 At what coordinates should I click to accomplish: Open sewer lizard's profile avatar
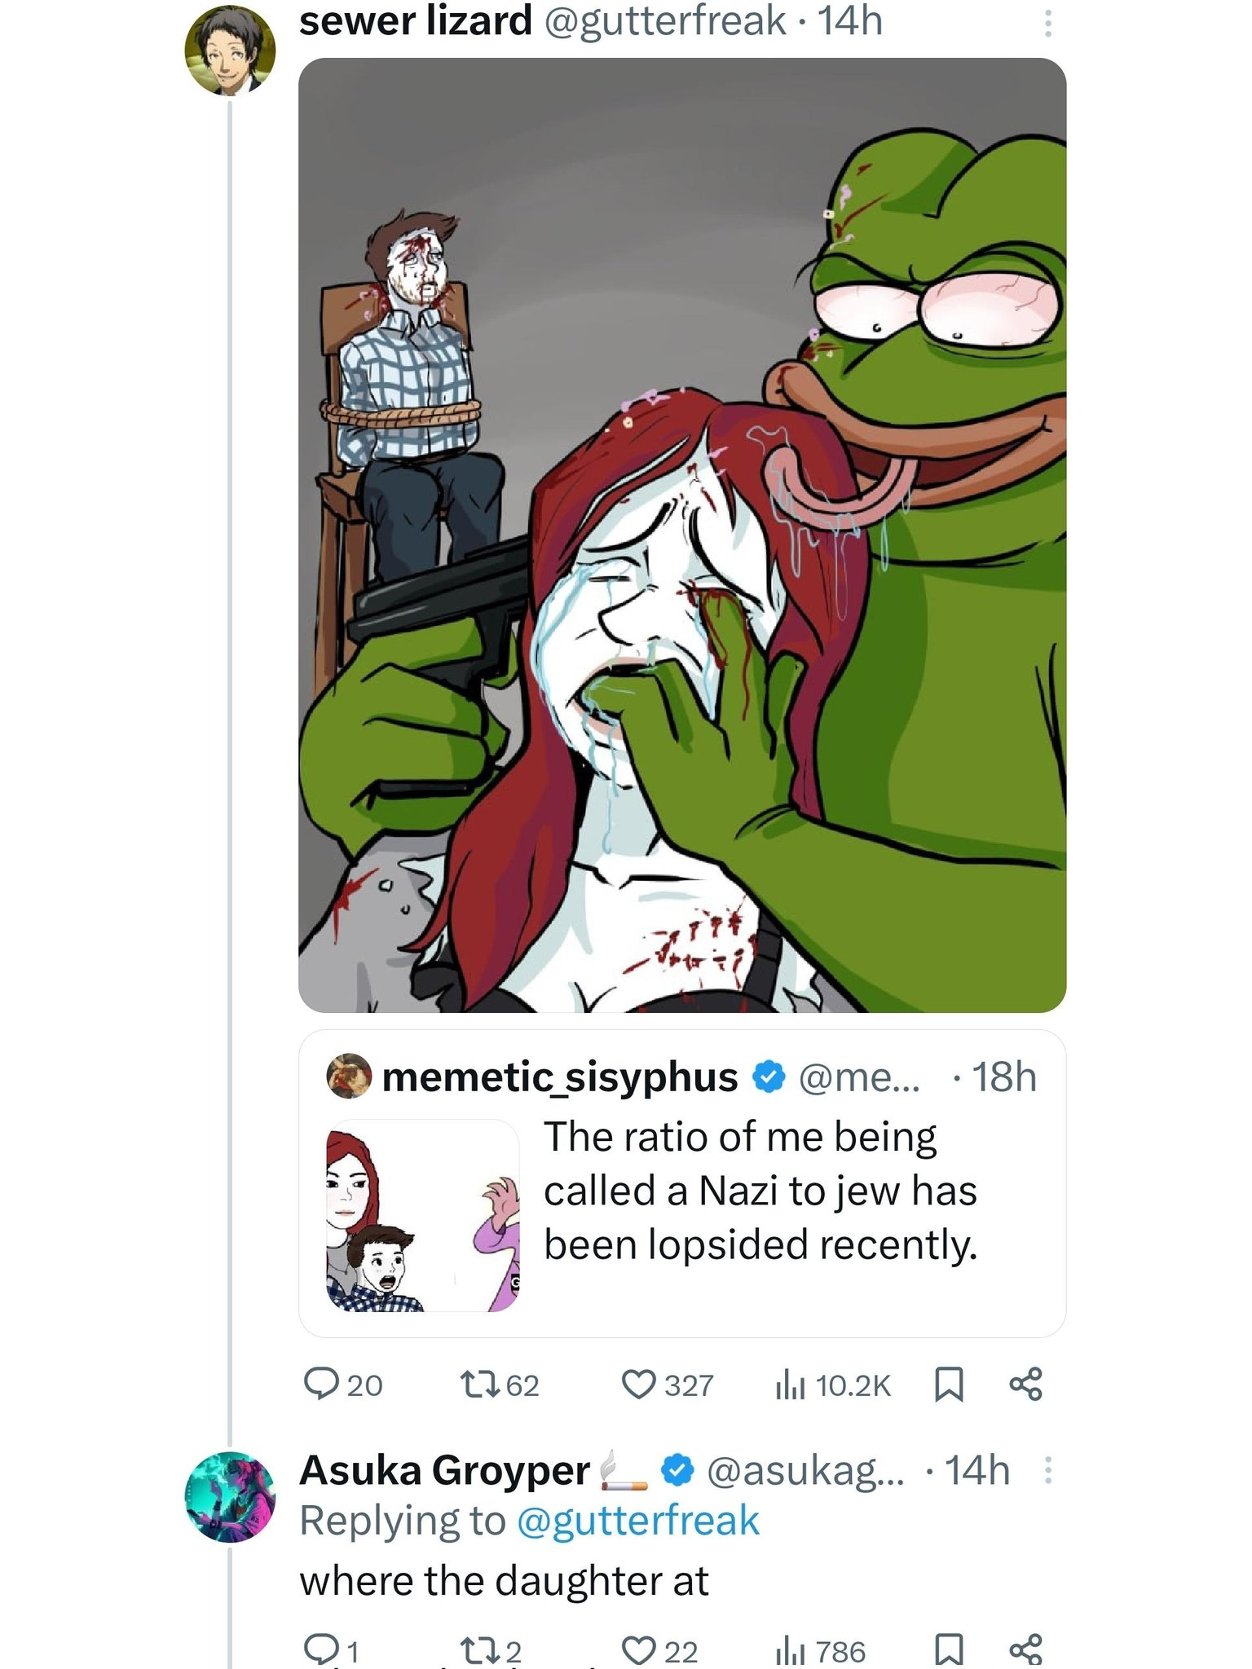[231, 51]
